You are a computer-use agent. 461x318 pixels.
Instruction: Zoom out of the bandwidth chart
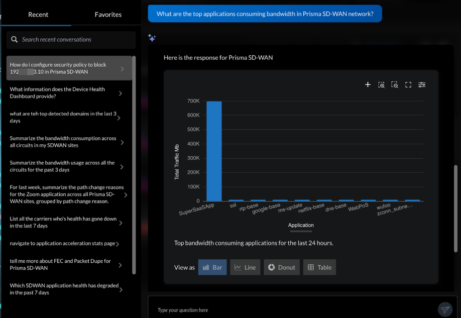[394, 85]
